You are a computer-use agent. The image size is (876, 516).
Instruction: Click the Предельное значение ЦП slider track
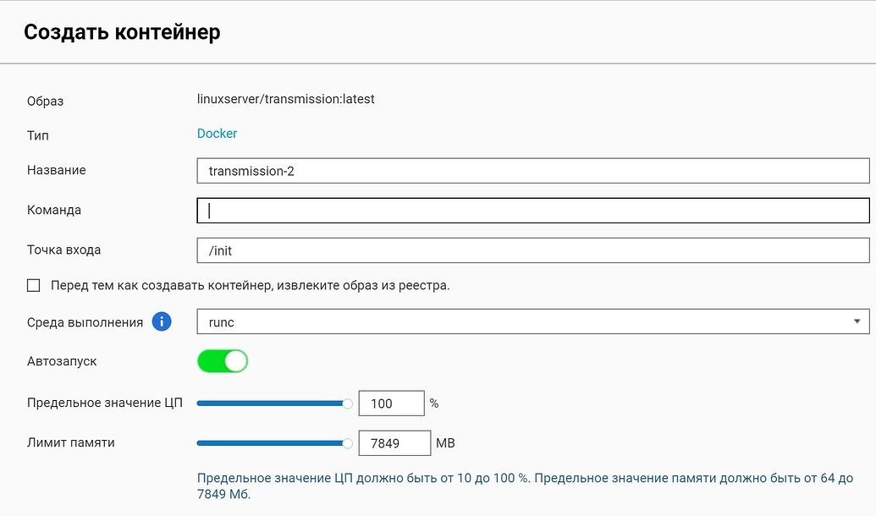tap(271, 403)
